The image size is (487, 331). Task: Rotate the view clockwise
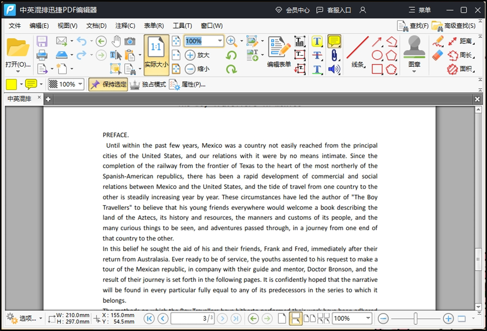(x=231, y=69)
